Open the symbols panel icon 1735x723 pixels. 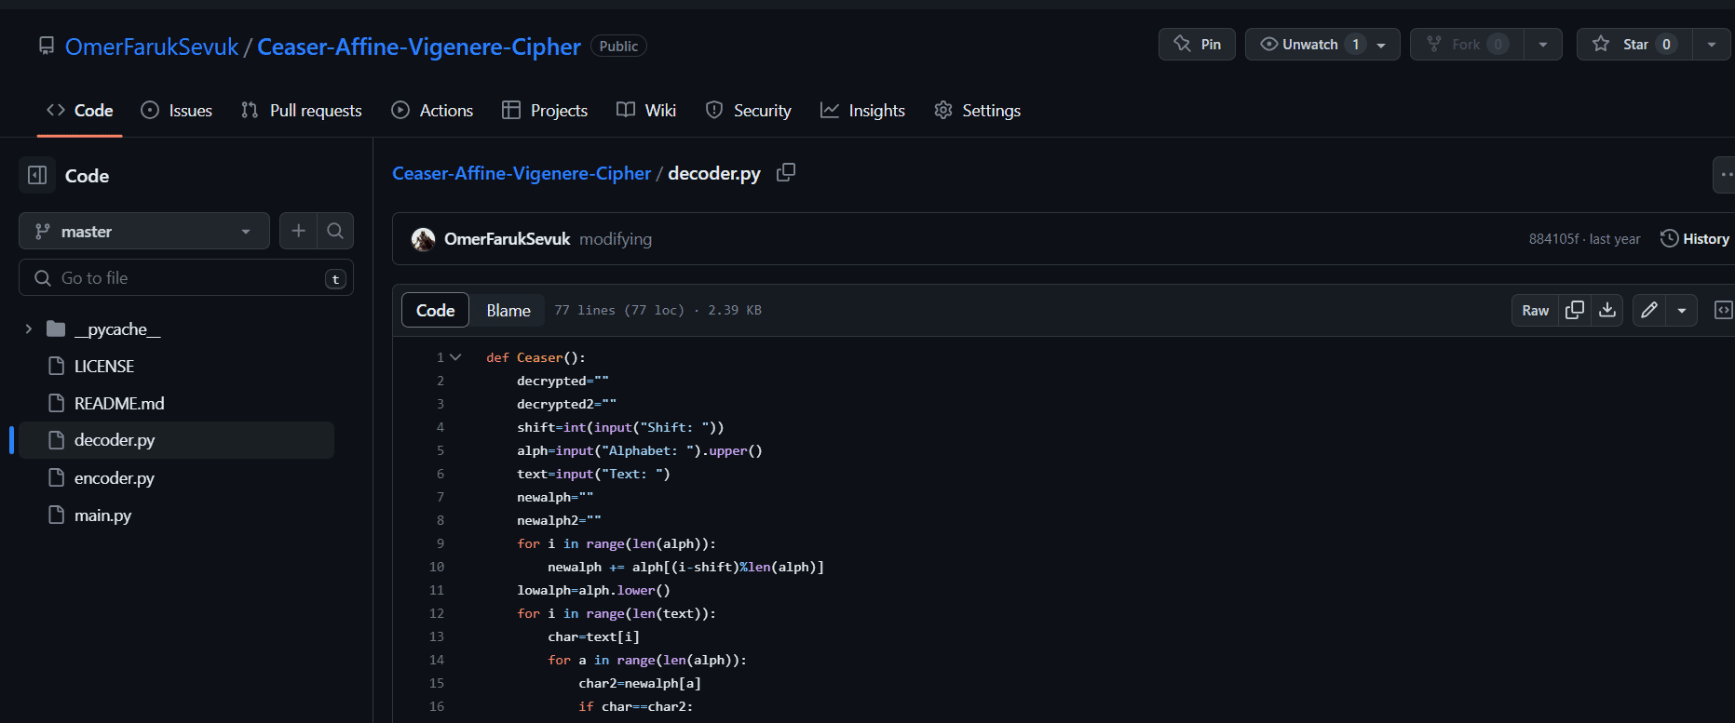[x=1723, y=310]
